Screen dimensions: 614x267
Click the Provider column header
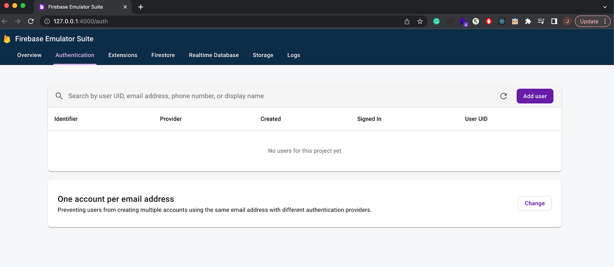171,119
